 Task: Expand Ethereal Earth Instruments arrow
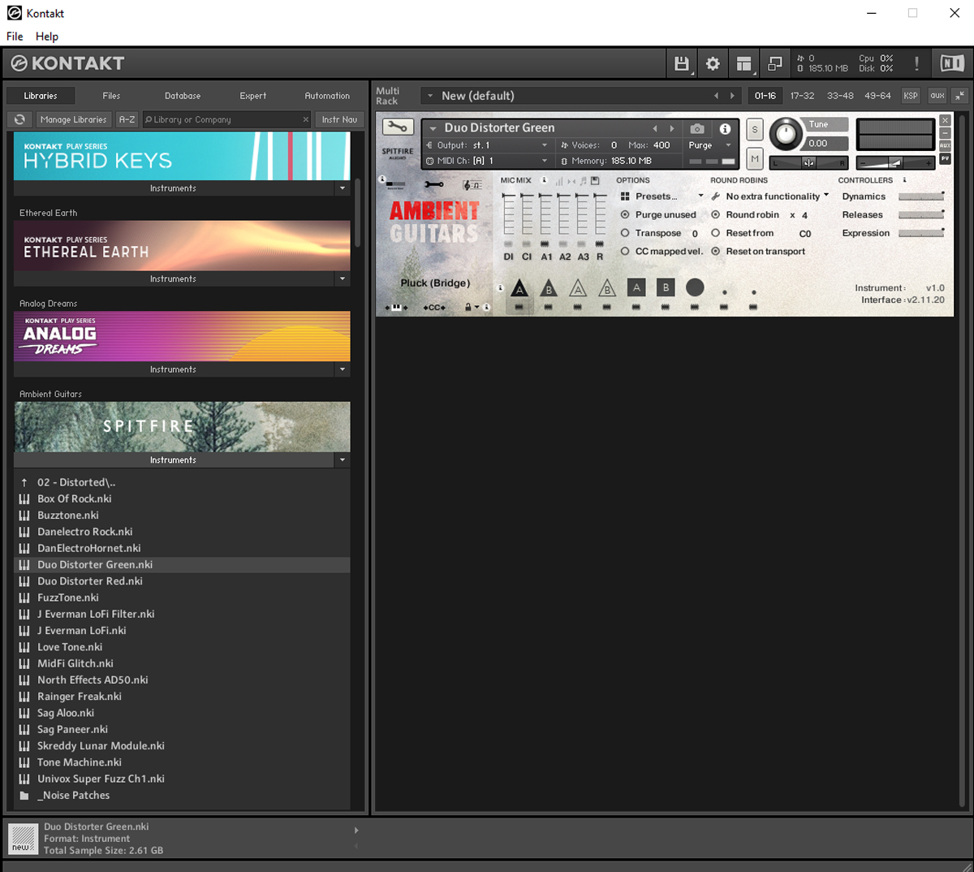click(x=343, y=278)
